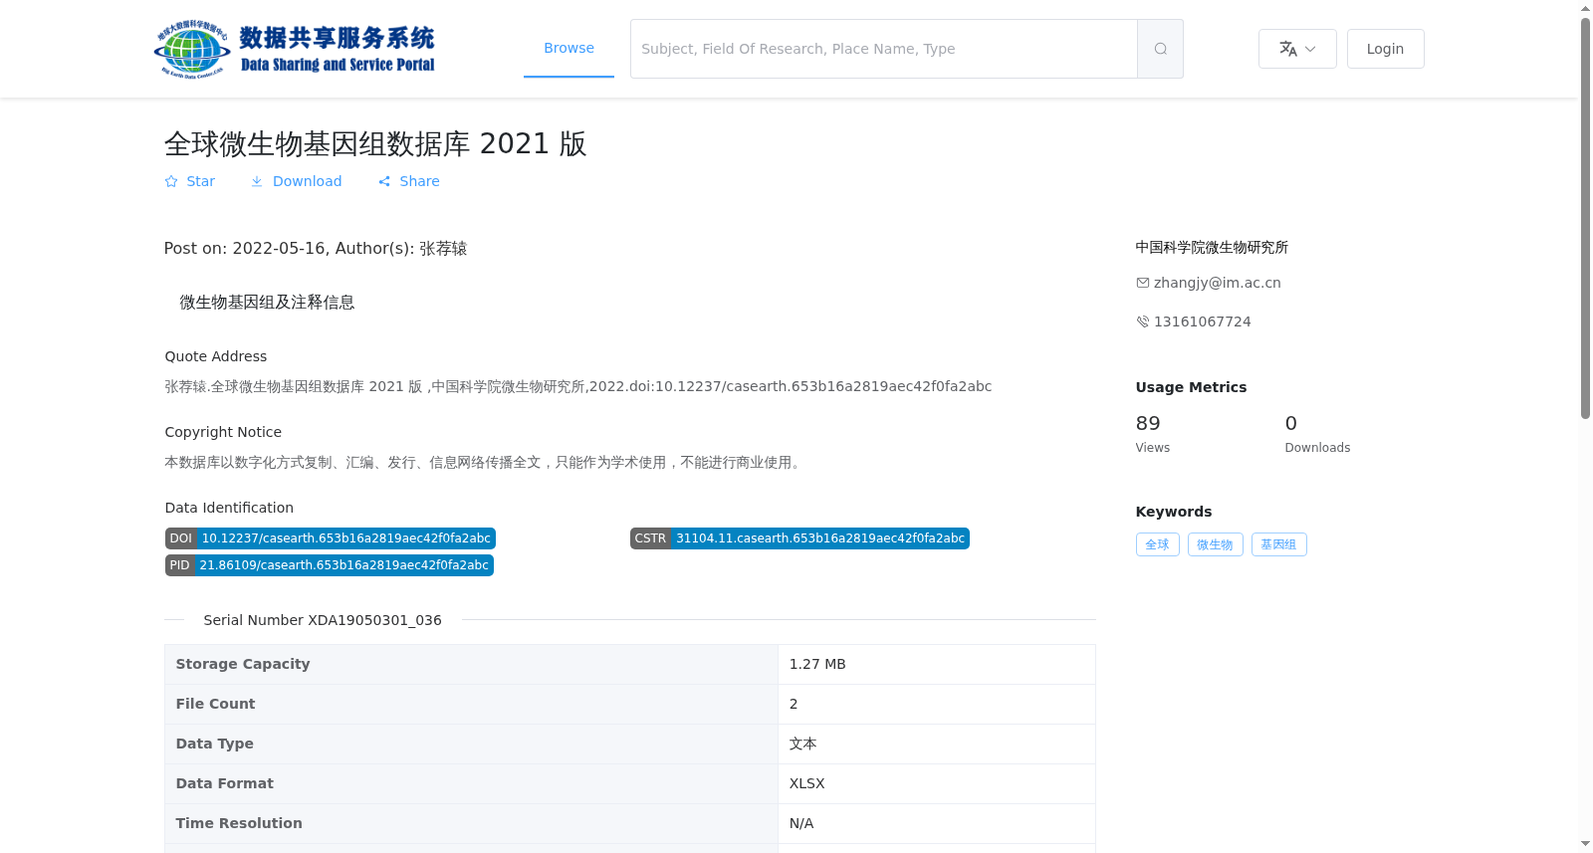The width and height of the screenshot is (1593, 853).
Task: Click the Data Format value XLSX
Action: 806,783
